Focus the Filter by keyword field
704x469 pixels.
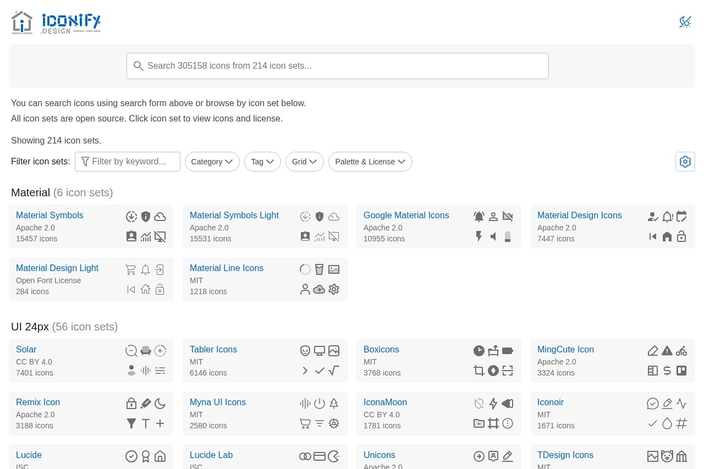coord(128,162)
